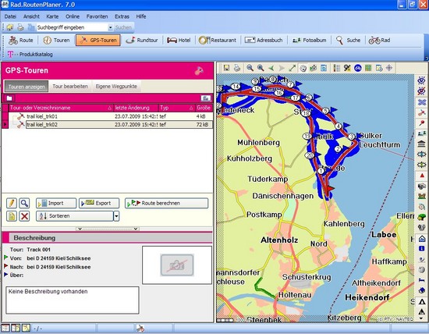Open the Suchbegriff eingeben dropdown arrow
The image size is (429, 334).
coord(110,27)
